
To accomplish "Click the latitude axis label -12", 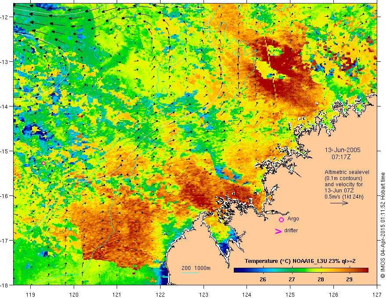I will (x=4, y=17).
